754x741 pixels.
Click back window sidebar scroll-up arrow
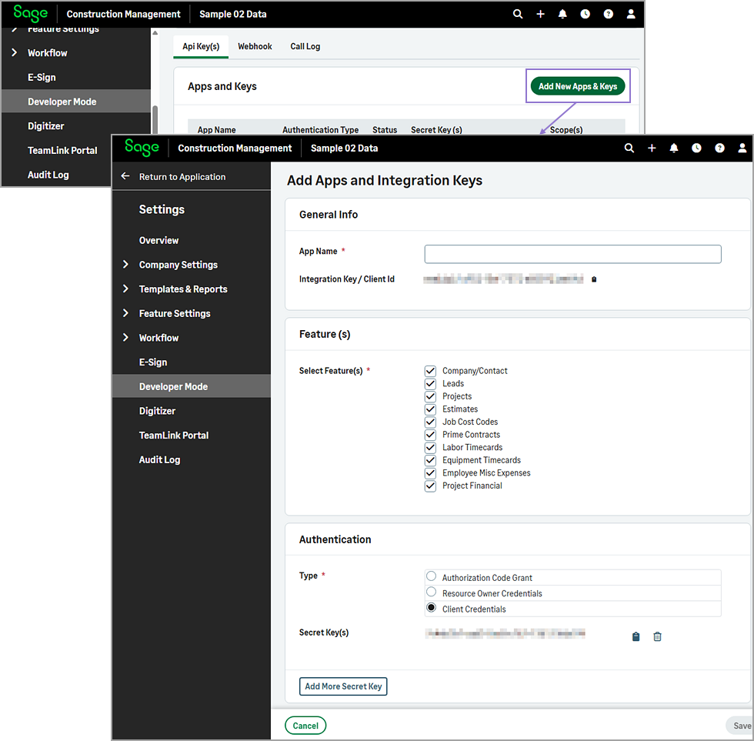tap(155, 32)
